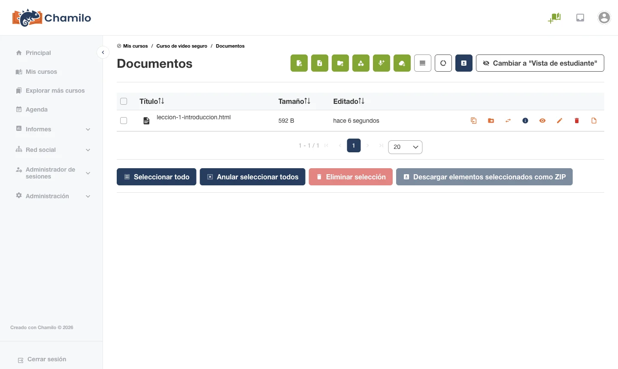The image size is (618, 369).
Task: Move leccion-1-introduccion.html using the folder-arrow icon
Action: coord(491,121)
